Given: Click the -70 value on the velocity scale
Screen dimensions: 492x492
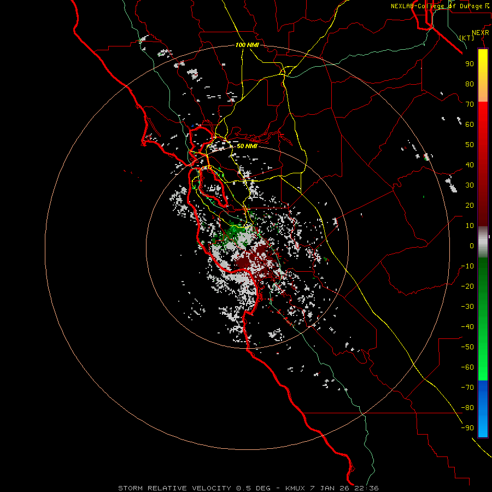Looking at the screenshot, I should click(467, 388).
